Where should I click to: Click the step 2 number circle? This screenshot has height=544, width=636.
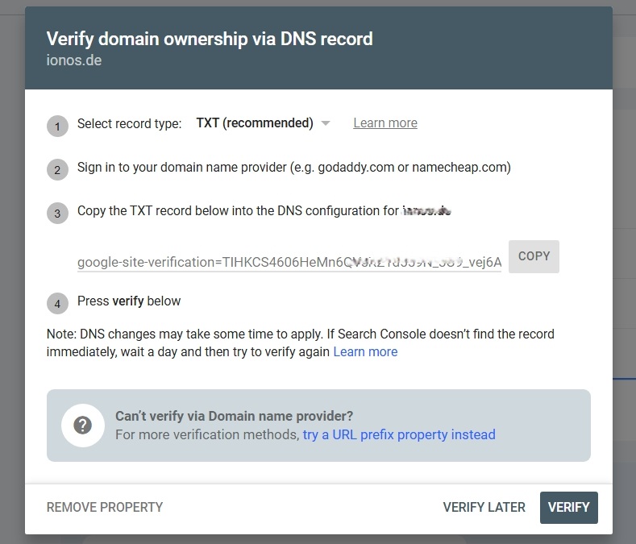pos(57,169)
